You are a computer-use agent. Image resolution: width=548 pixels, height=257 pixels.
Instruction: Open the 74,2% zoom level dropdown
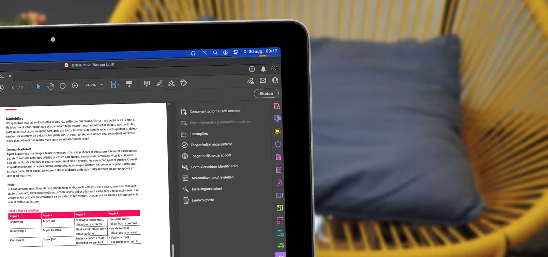[x=94, y=85]
